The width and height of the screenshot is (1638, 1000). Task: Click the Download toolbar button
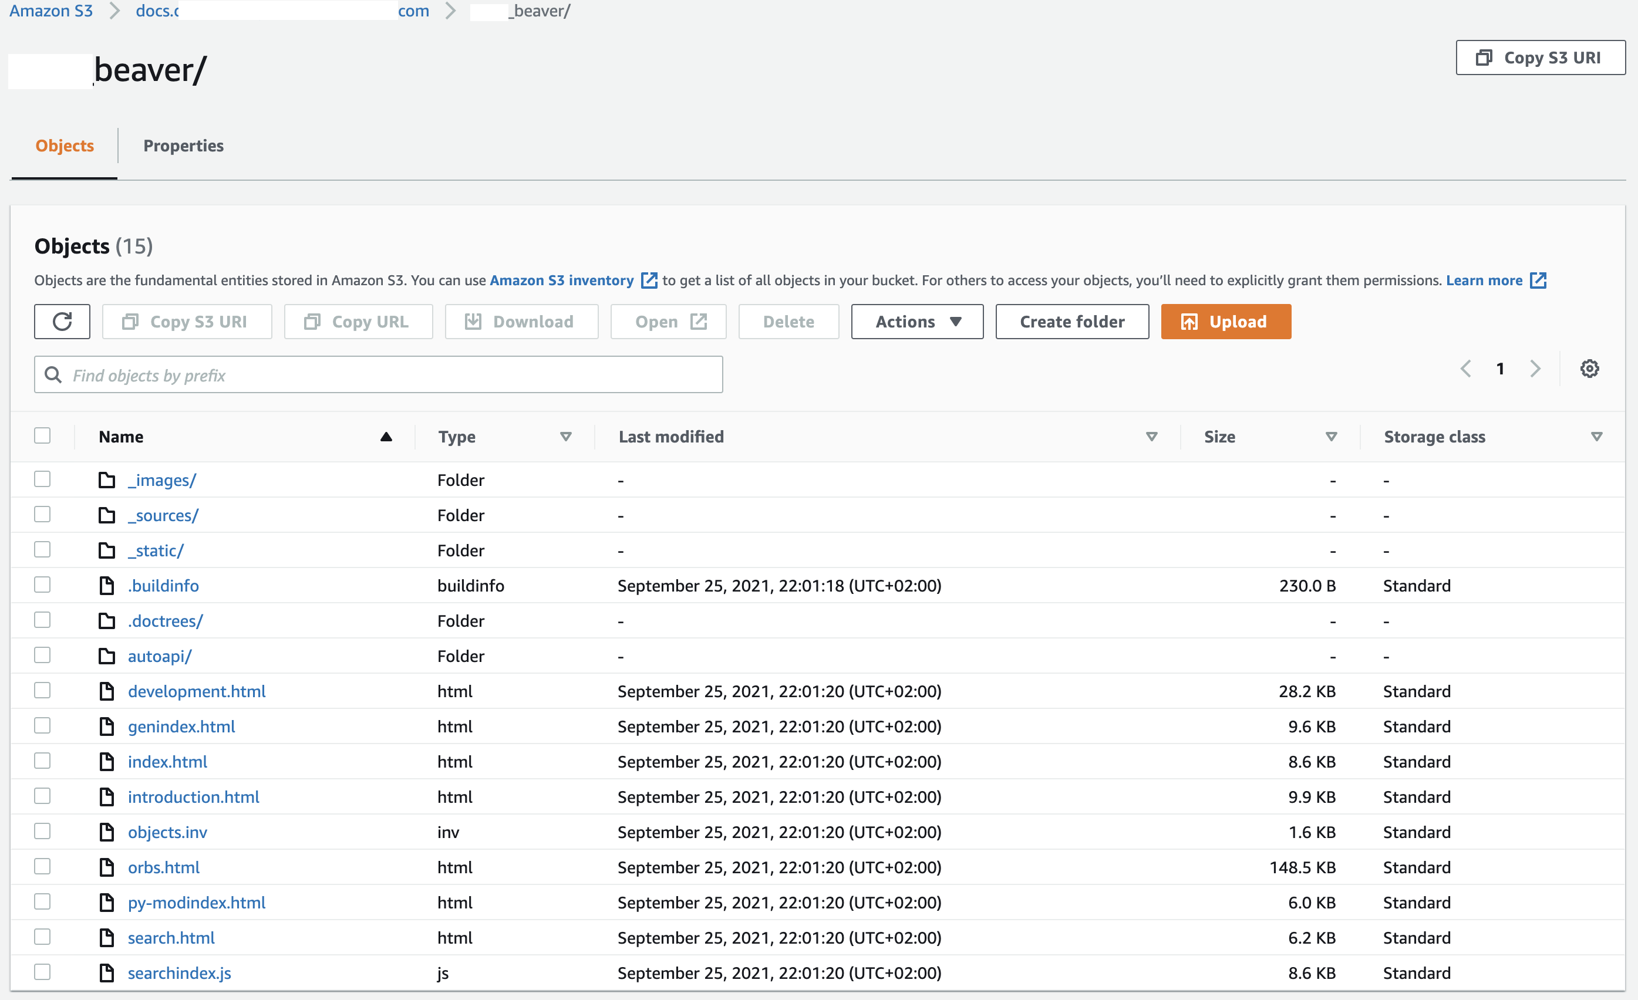521,322
